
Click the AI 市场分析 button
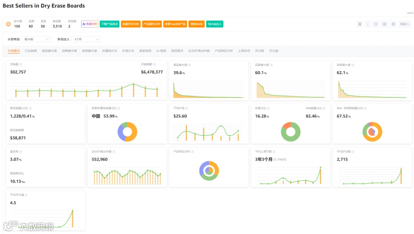90,24
